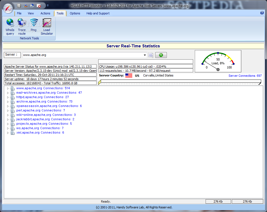Expand the archive.apache.org Connections: 73 node

click(x=8, y=102)
